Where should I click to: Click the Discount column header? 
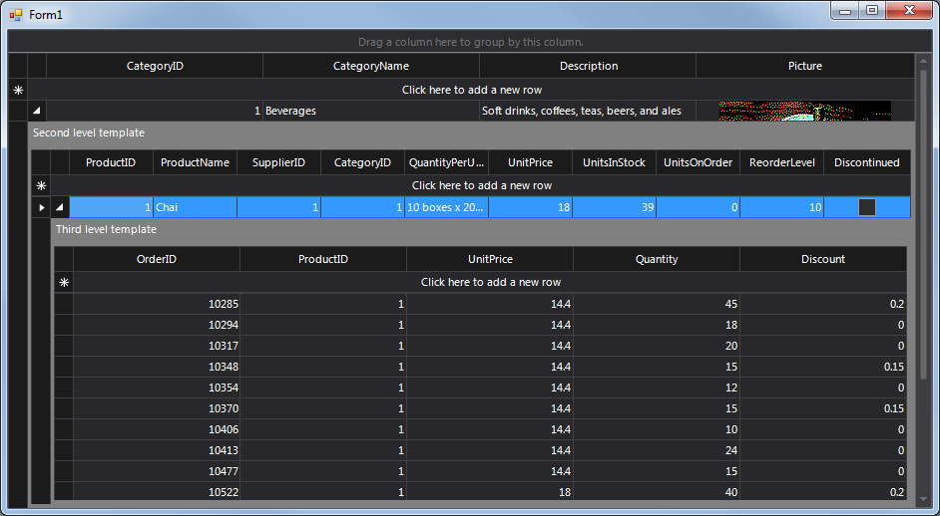tap(822, 259)
